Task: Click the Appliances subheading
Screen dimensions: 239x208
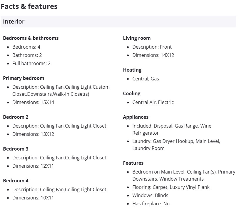Action: 136,117
